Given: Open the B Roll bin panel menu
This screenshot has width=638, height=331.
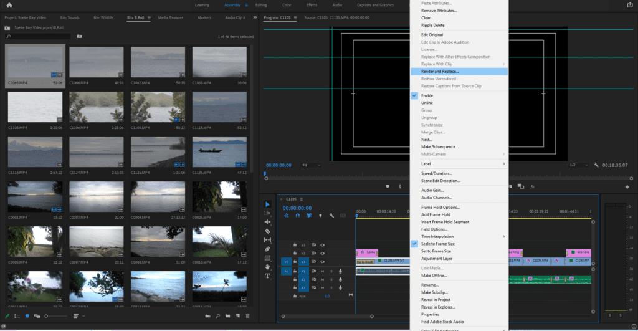Looking at the screenshot, I should click(149, 17).
